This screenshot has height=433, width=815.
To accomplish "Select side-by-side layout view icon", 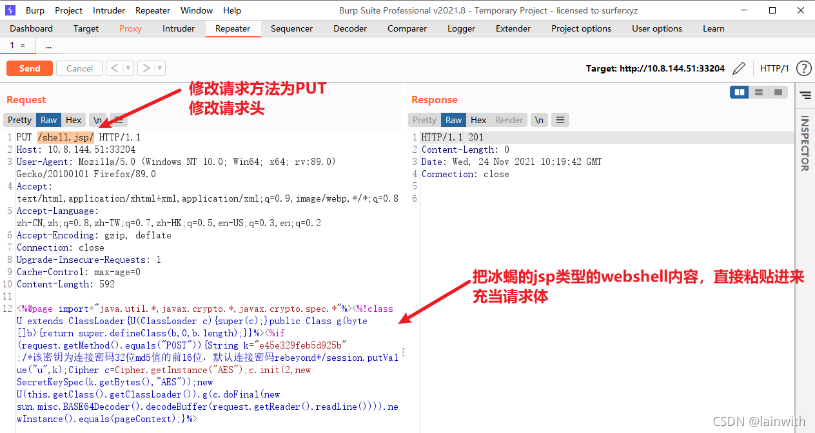I will tap(740, 92).
